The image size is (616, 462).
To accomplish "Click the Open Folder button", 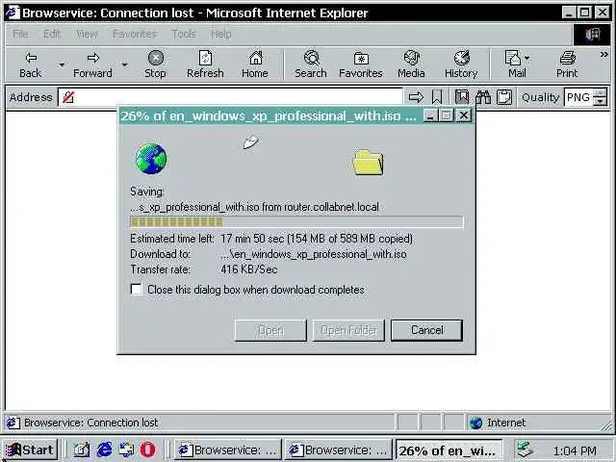I will pos(348,330).
